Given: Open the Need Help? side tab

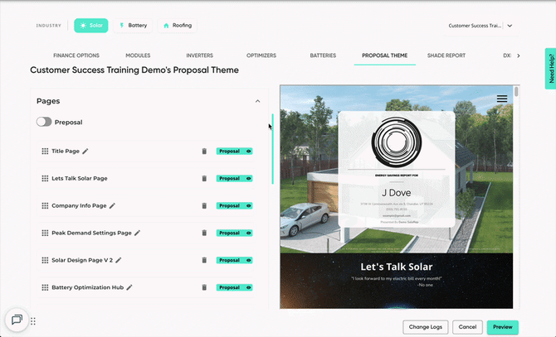Looking at the screenshot, I should click(x=551, y=69).
